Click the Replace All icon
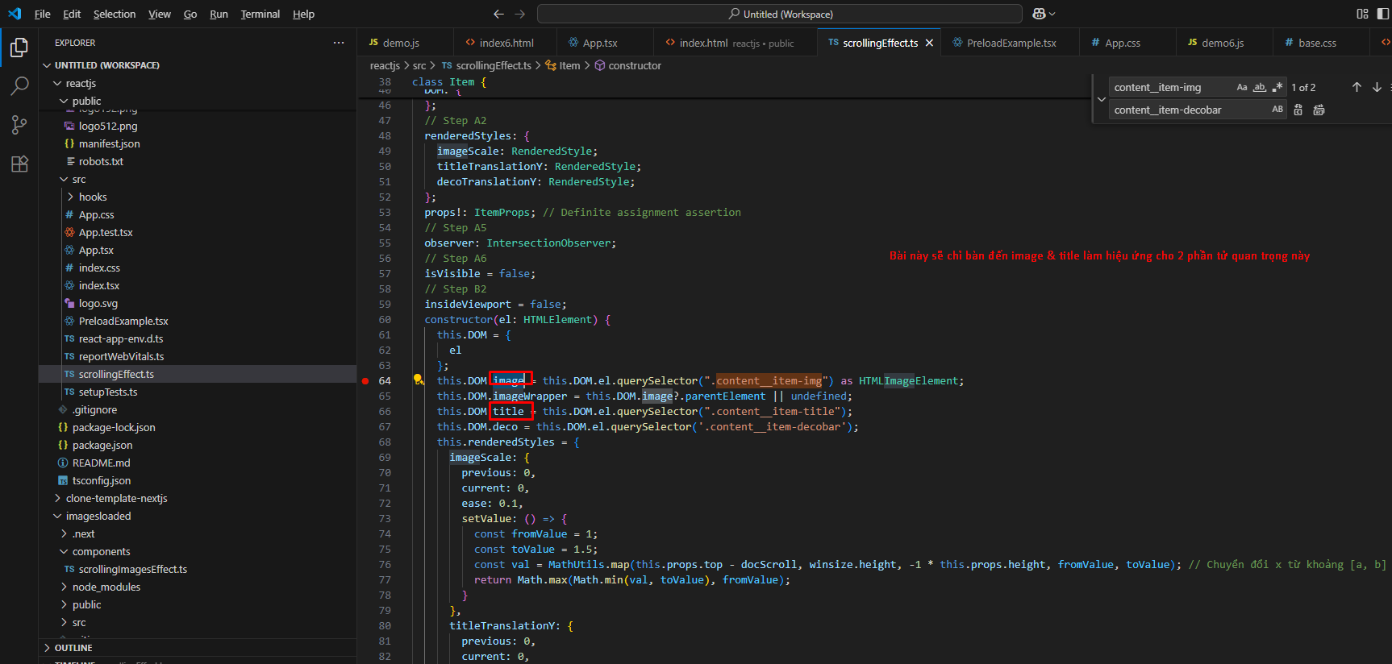Viewport: 1392px width, 664px height. tap(1319, 110)
